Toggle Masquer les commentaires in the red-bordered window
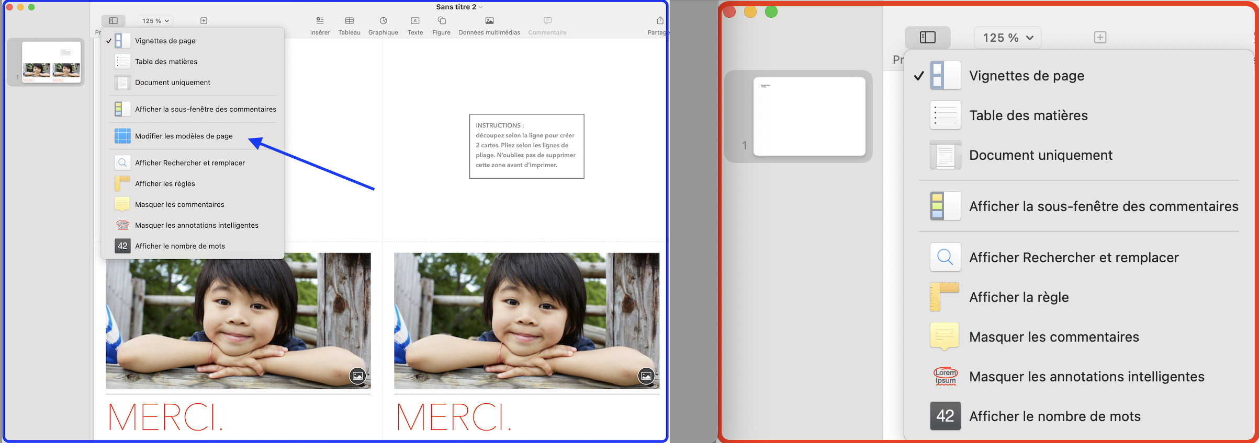 1053,337
